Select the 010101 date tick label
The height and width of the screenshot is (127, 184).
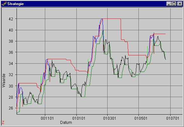(79, 118)
